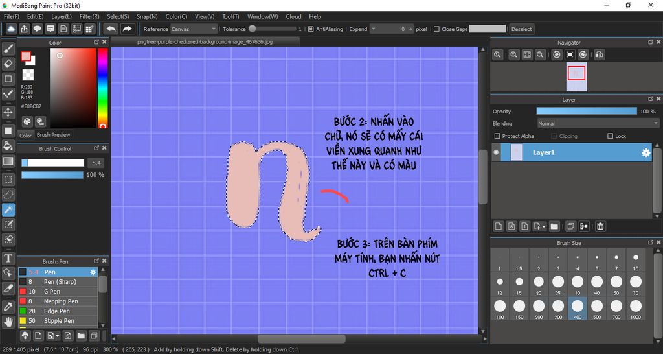
Task: Select the G Pen brush
Action: tap(58, 292)
